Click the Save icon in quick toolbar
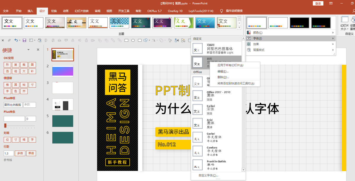 click(25, 40)
